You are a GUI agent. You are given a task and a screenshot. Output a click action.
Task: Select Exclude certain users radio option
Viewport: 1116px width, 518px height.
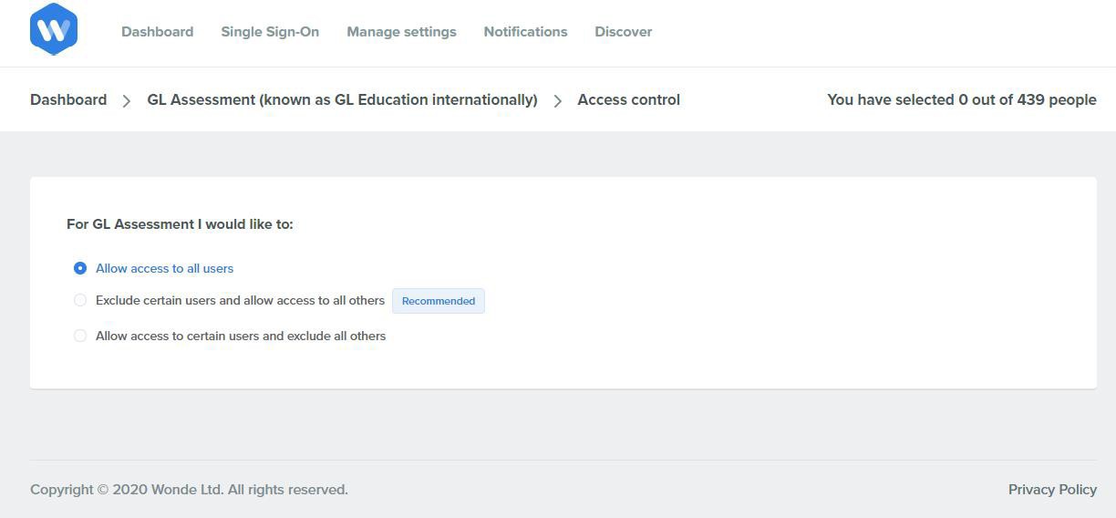80,300
